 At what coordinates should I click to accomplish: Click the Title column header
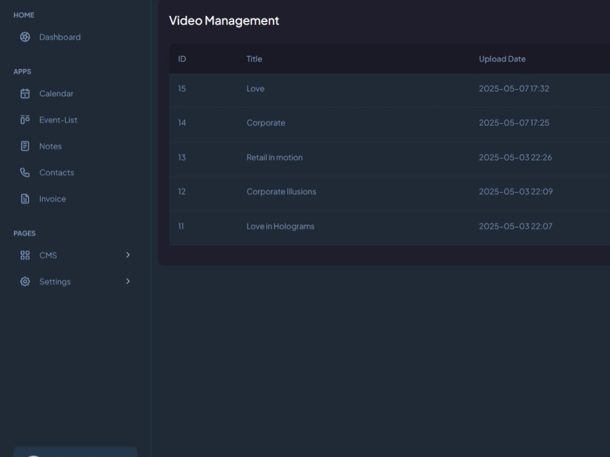254,59
